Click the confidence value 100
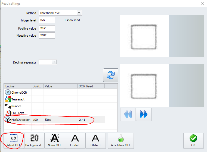The width and height of the screenshot is (207, 152). pos(35,120)
